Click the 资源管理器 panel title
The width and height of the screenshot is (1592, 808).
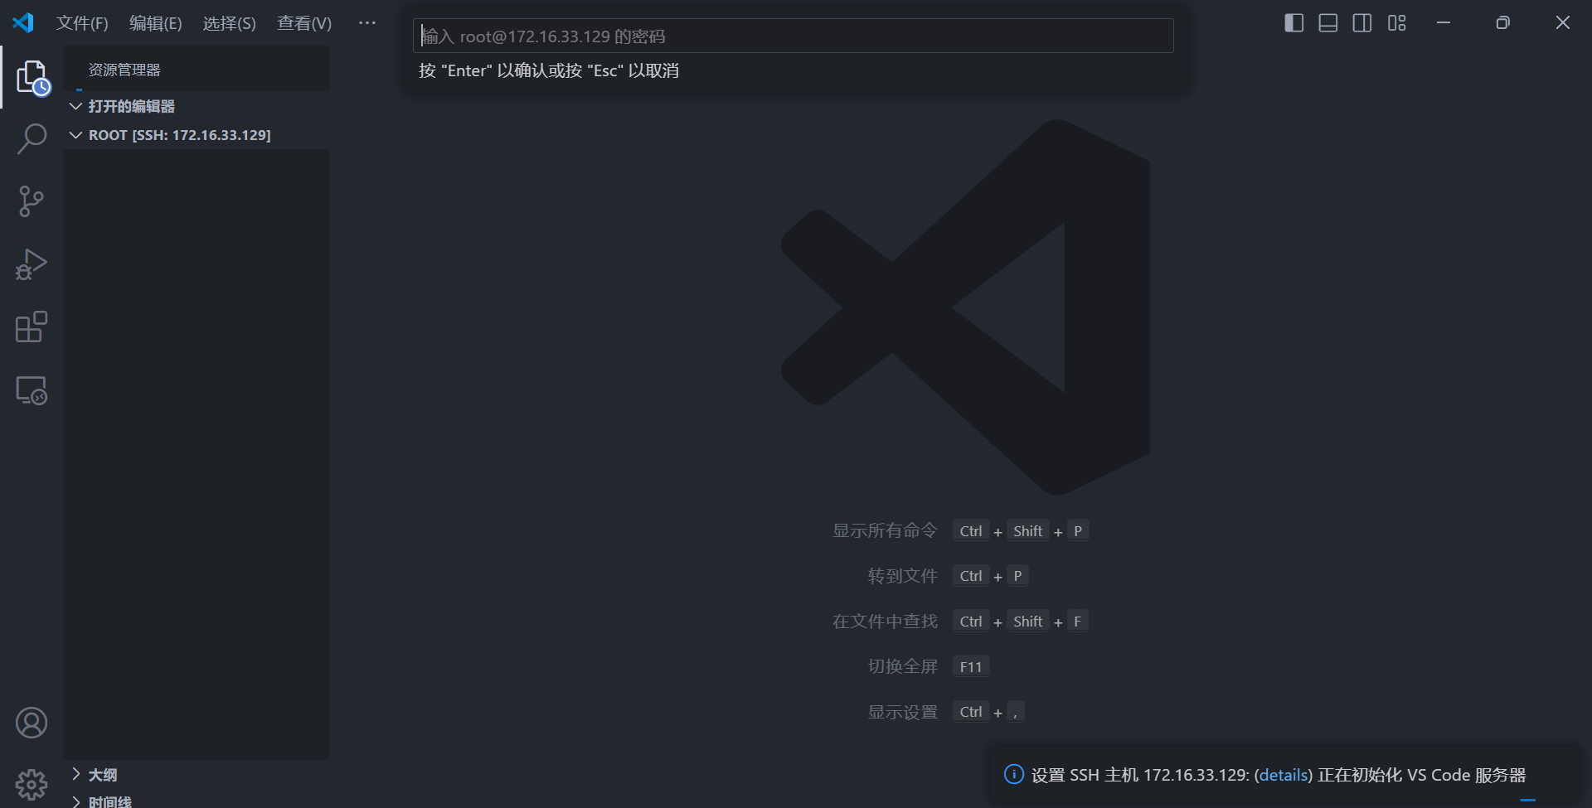coord(124,70)
